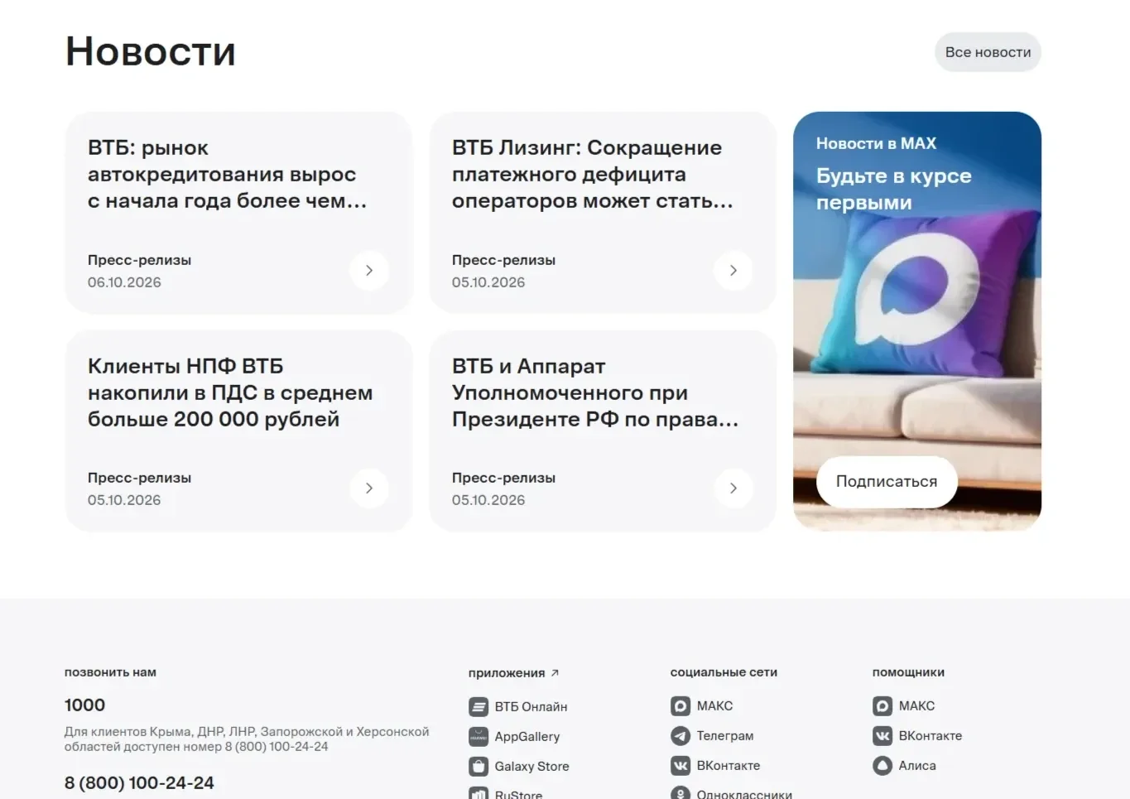This screenshot has width=1130, height=799.
Task: Open МАКС link under социальные сети
Action: [x=714, y=705]
